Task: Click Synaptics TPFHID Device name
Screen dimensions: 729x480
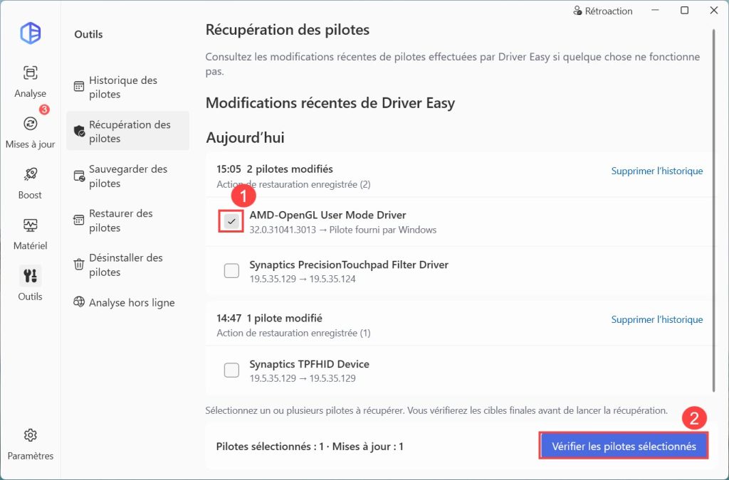Action: 309,364
